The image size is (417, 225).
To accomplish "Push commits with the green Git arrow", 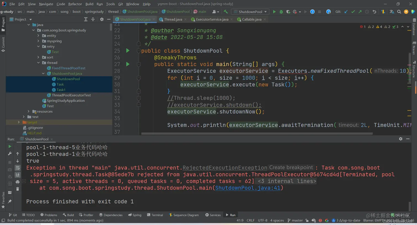I will pos(360,12).
